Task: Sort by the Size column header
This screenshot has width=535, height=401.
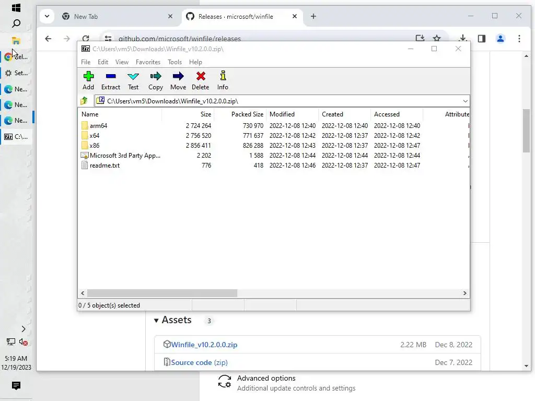Action: (x=188, y=114)
